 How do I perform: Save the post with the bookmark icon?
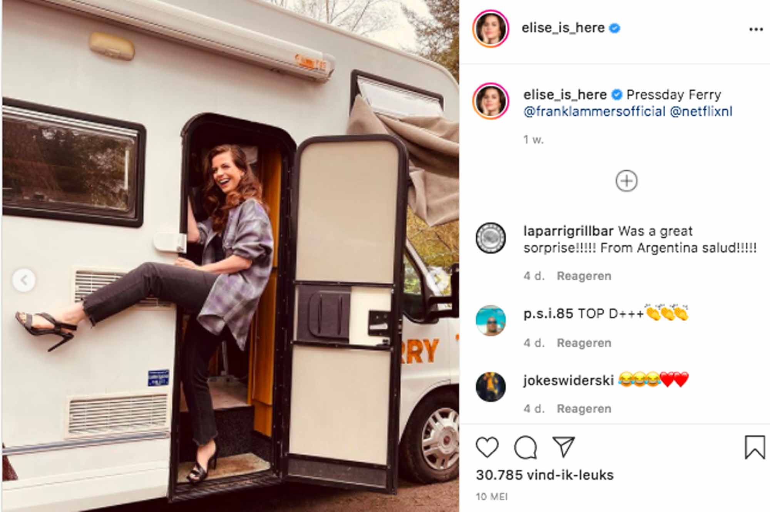pyautogui.click(x=755, y=447)
